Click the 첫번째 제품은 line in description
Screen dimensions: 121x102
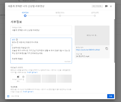coord(17,59)
